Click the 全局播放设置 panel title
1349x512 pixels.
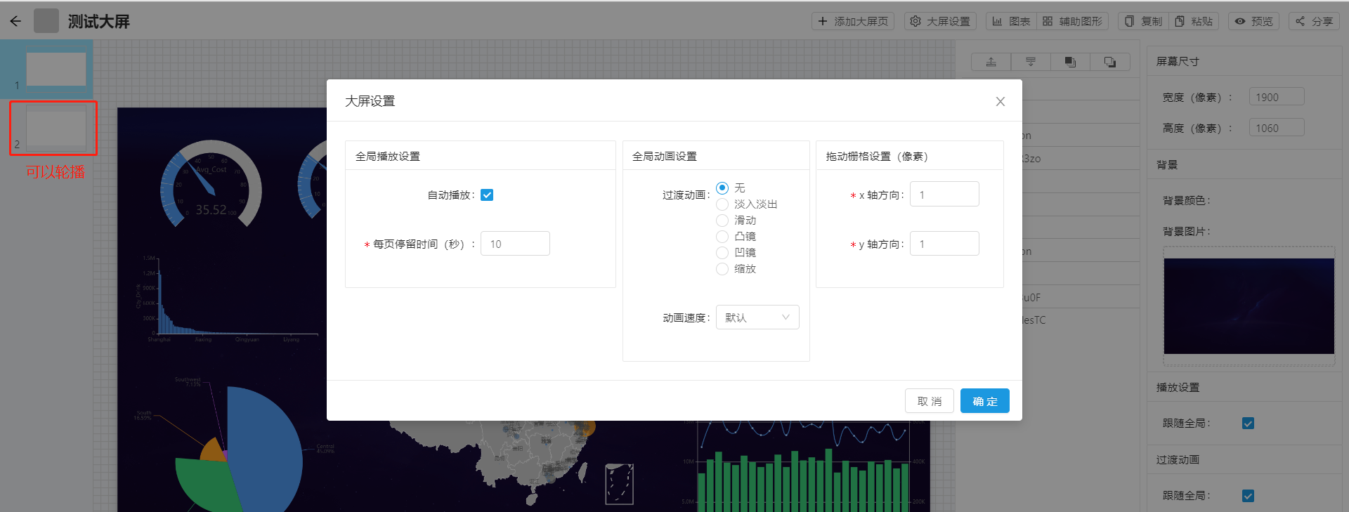388,157
